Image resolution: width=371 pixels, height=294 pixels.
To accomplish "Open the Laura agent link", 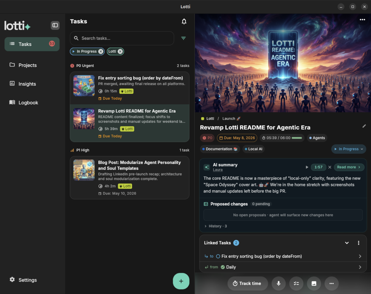I will (218, 170).
